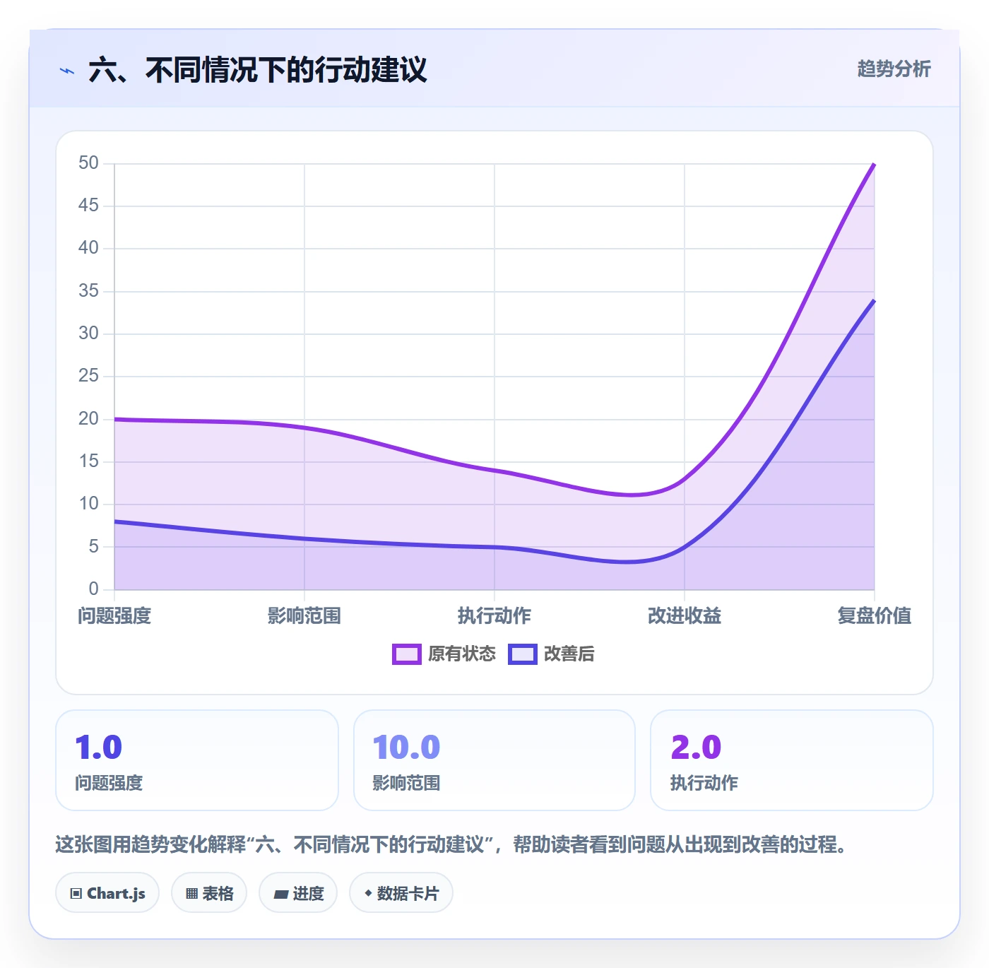This screenshot has height=968, width=989.
Task: Click the y-axis tick value 35
Action: (88, 291)
